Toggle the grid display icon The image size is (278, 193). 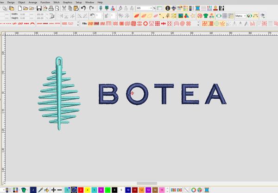[225, 16]
